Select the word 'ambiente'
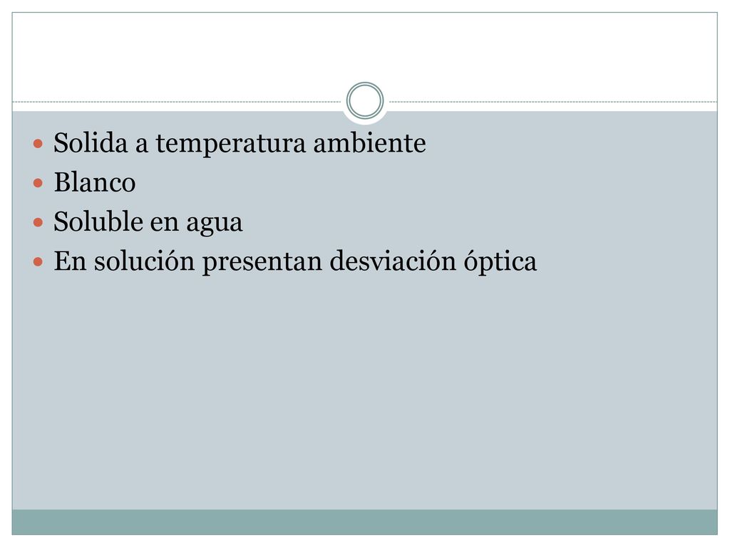Viewport: 730px width, 547px height. pyautogui.click(x=370, y=142)
